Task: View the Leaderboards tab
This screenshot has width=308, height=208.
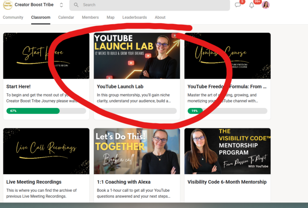Action: (x=135, y=17)
